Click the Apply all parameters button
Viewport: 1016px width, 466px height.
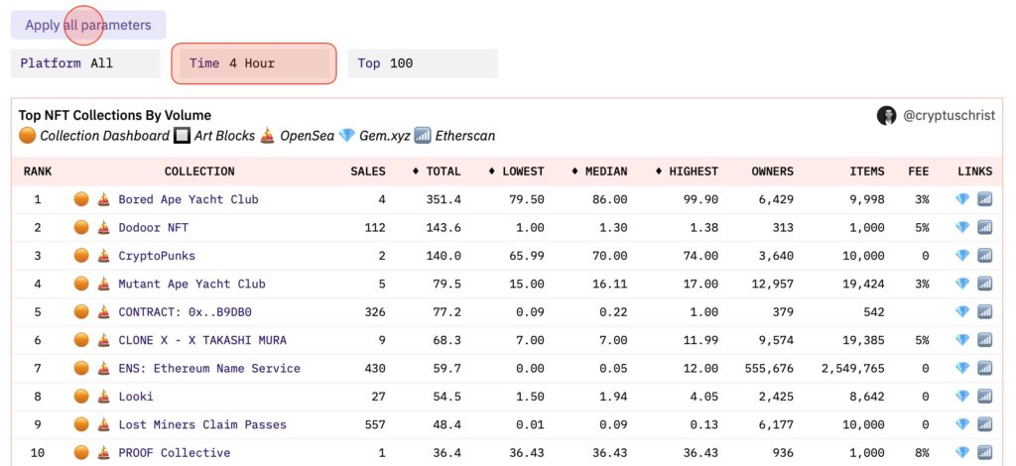[88, 25]
